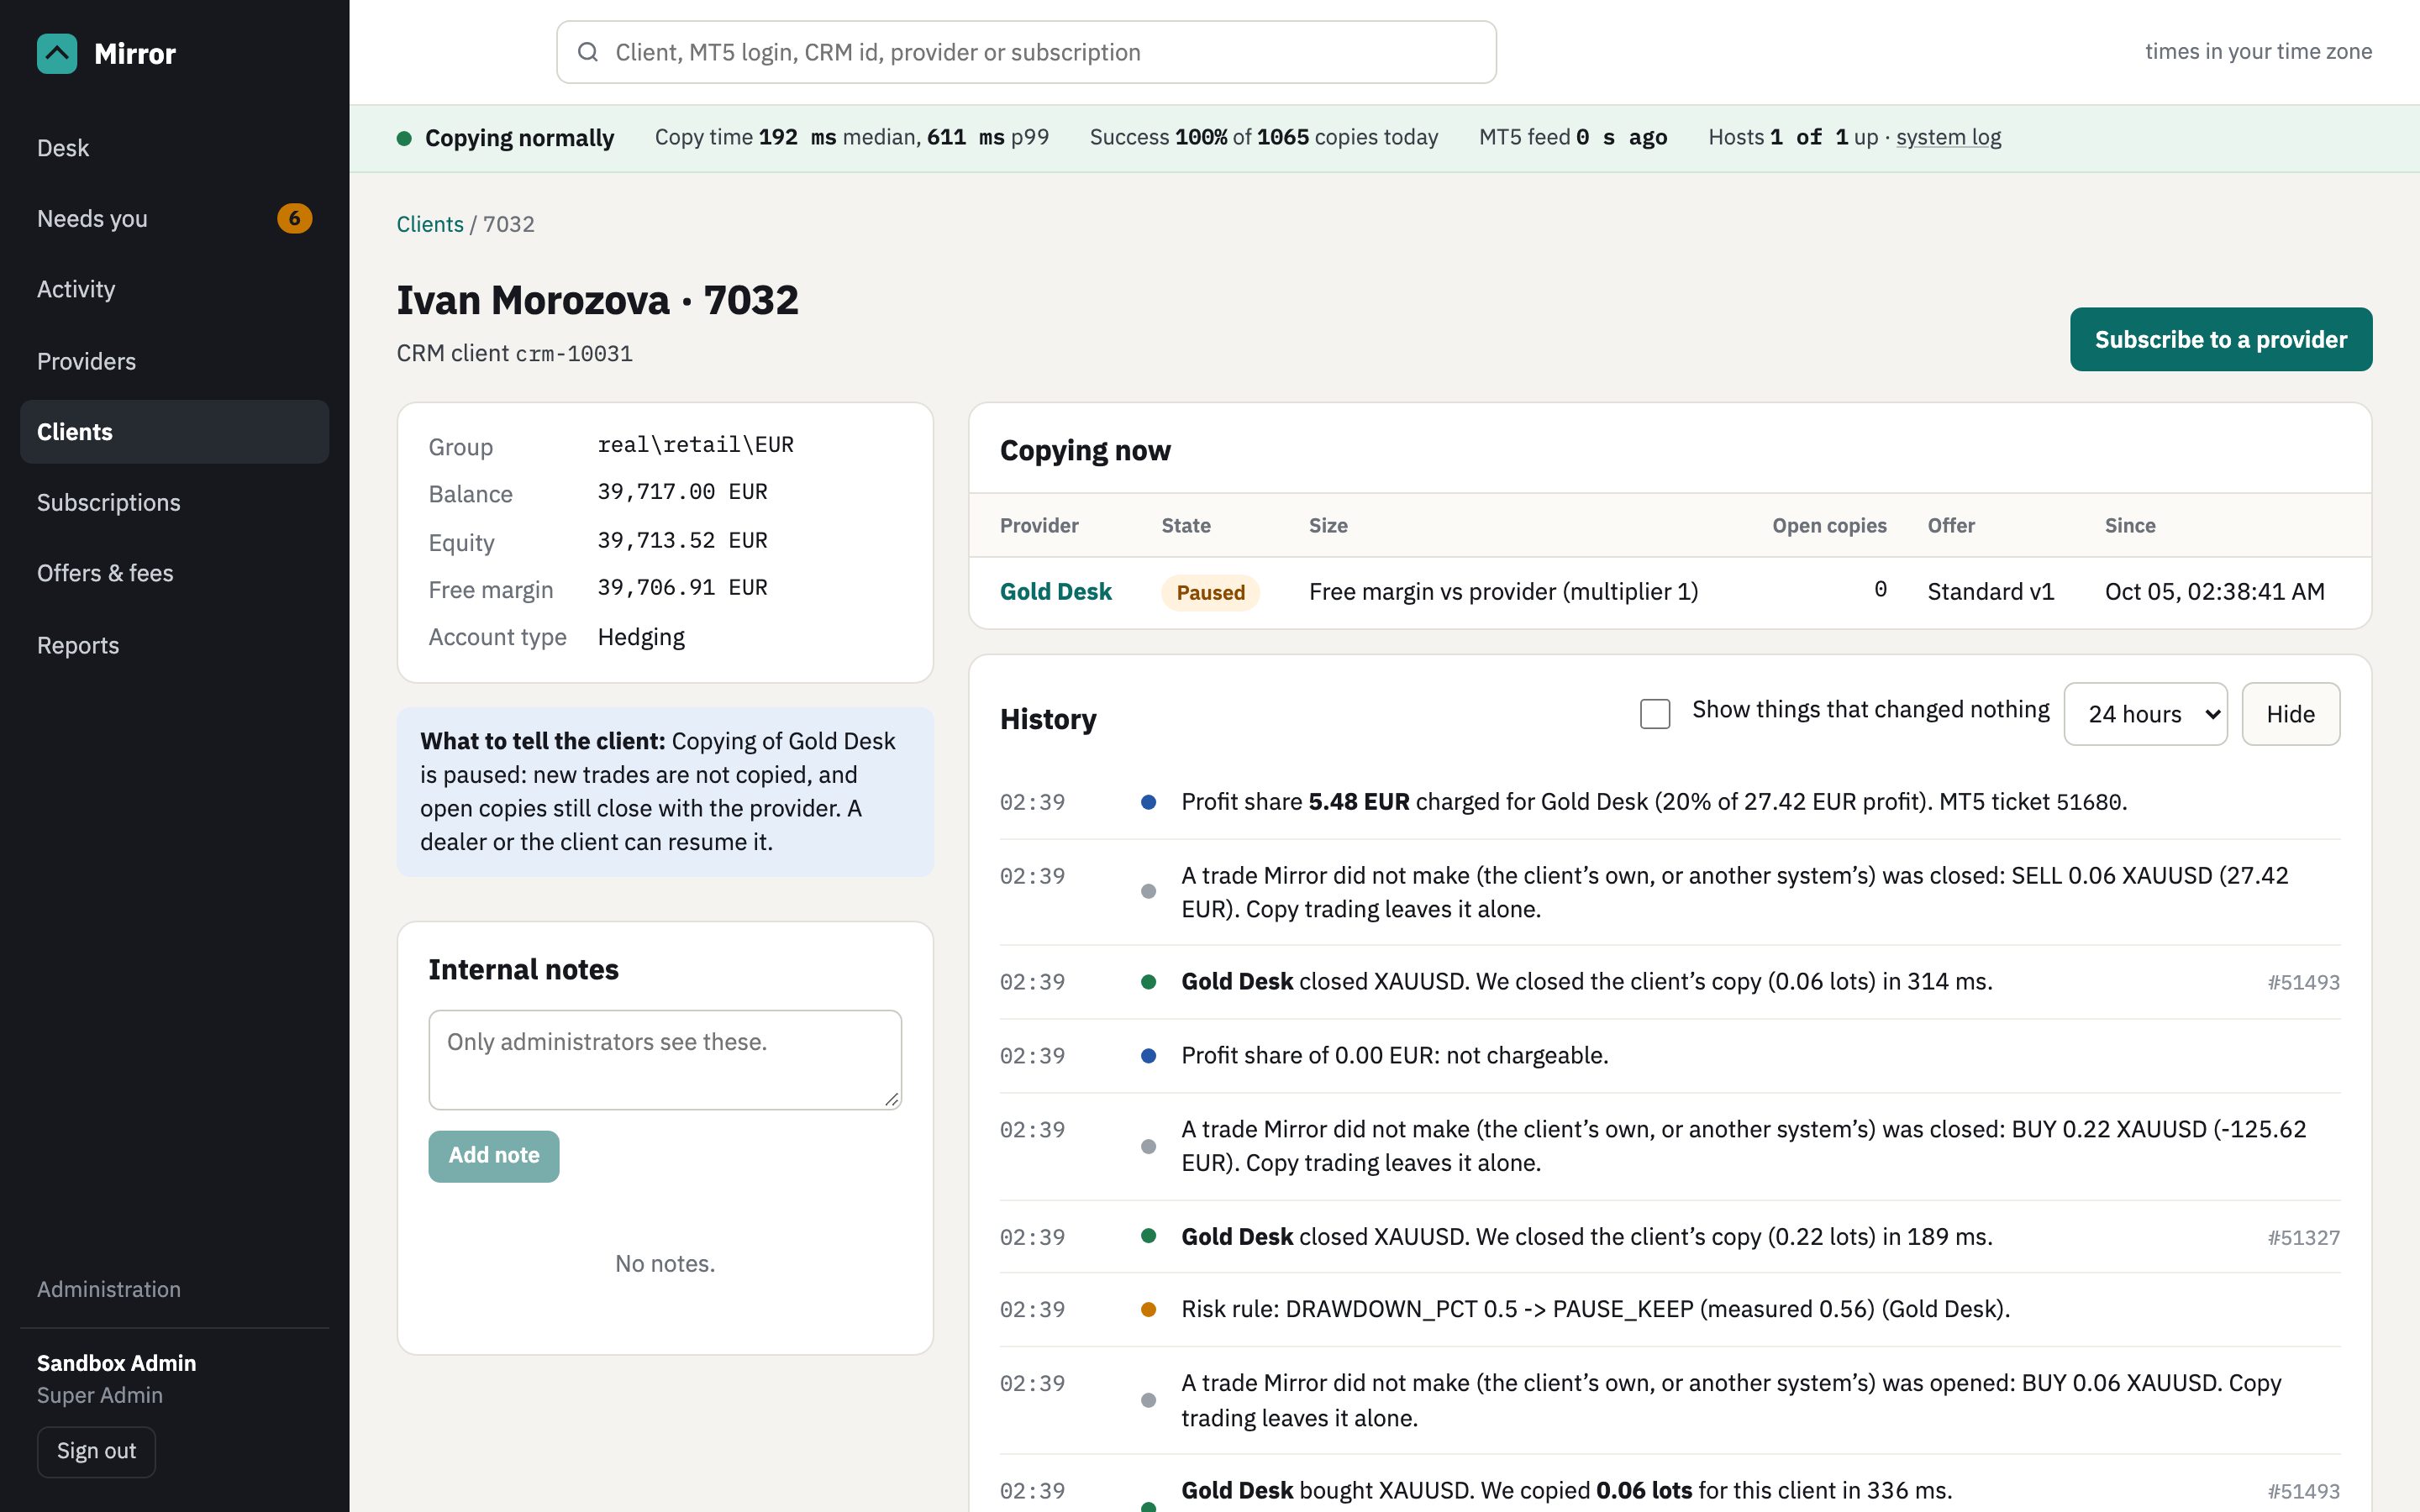
Task: Click the Risk rule DRAWDOWN_PCT history entry
Action: (1670, 1309)
